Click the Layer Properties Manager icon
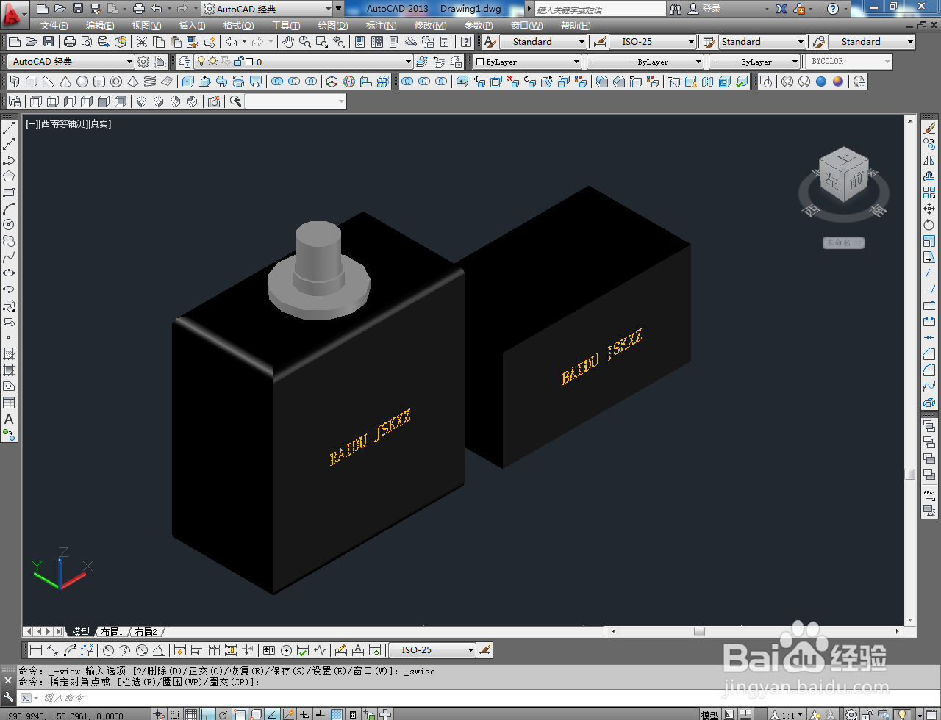 point(185,62)
